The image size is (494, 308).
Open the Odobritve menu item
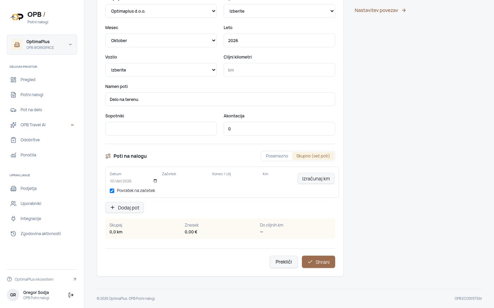coord(42,140)
